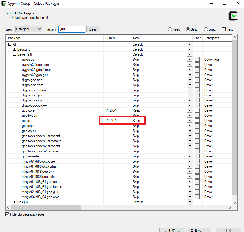Open the New dropdown for colorgcc
Image resolution: width=244 pixels, height=232 pixels.
[190, 60]
